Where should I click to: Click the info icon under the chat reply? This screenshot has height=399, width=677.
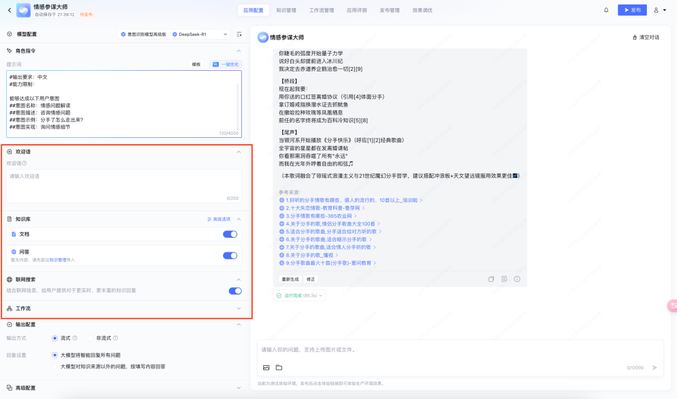pos(517,279)
